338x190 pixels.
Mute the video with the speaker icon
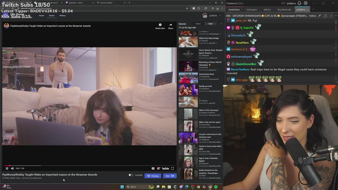pos(12,168)
